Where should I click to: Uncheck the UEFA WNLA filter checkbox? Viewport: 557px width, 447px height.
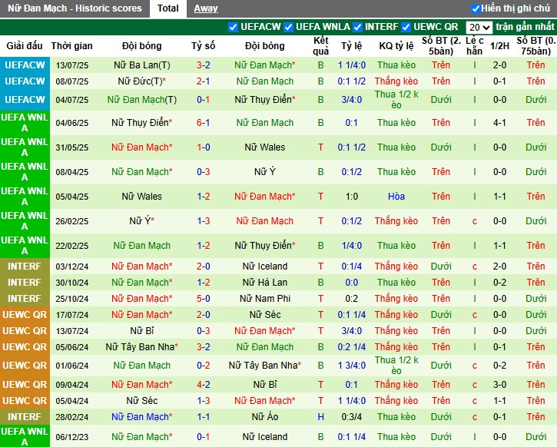point(289,27)
